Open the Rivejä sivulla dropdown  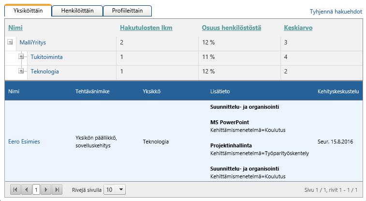(115, 189)
